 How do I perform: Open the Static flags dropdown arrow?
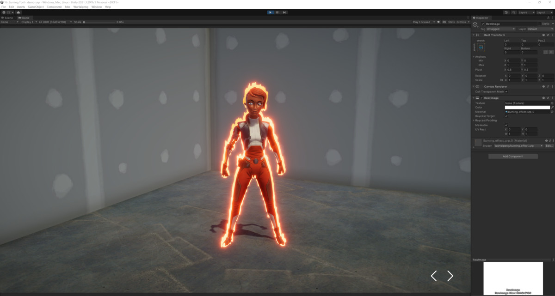553,24
